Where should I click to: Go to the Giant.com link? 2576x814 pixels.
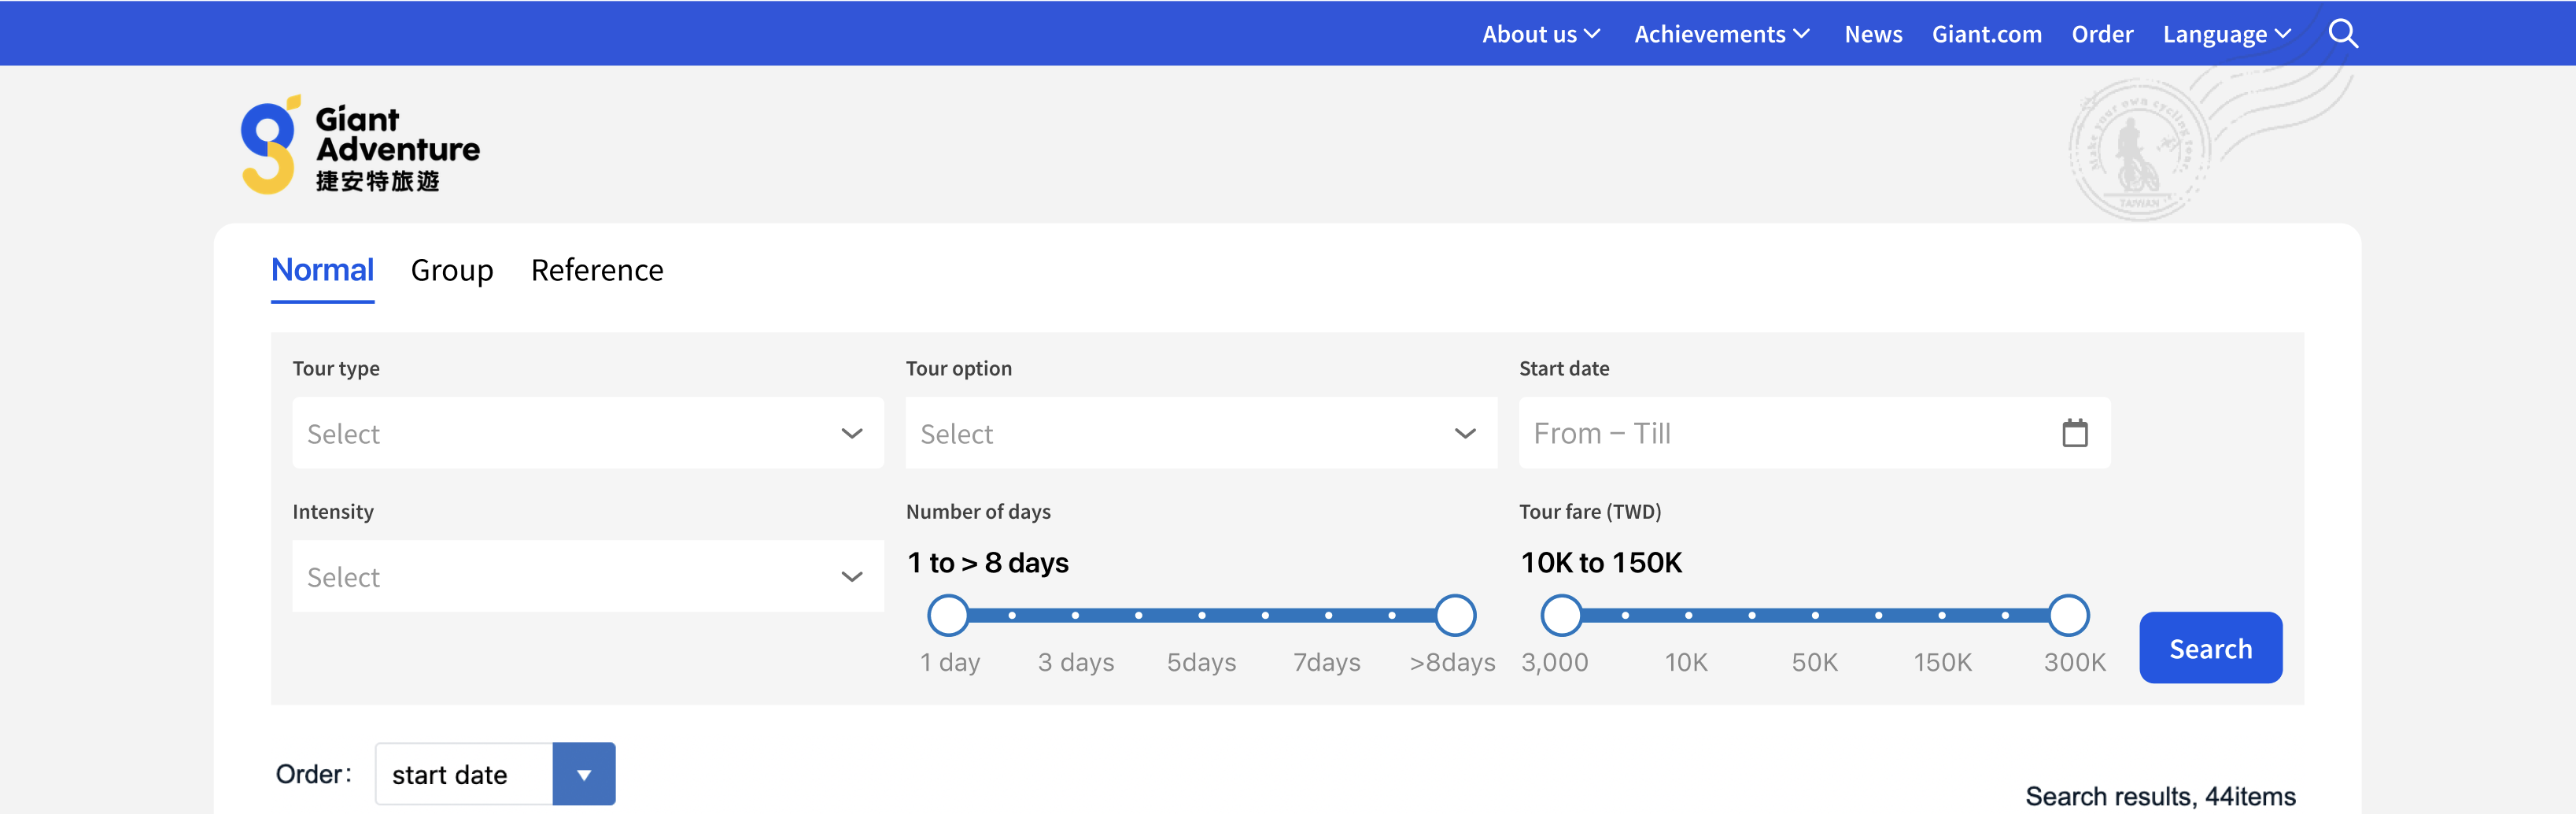1986,34
